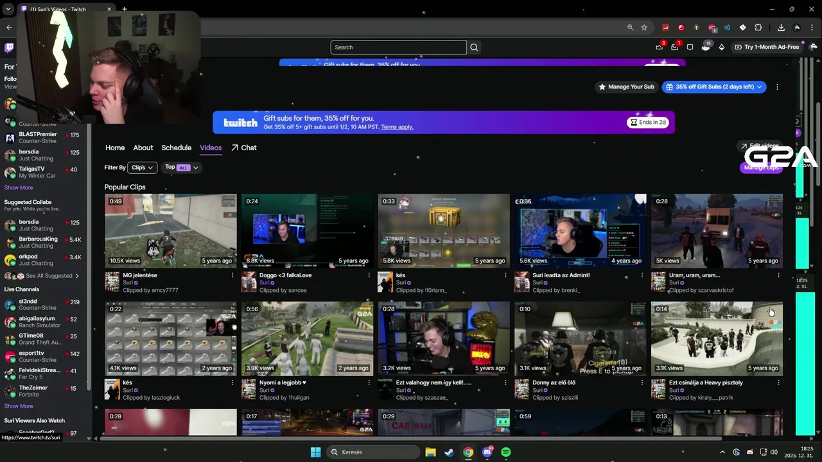Open Discord from taskbar

[x=487, y=452]
